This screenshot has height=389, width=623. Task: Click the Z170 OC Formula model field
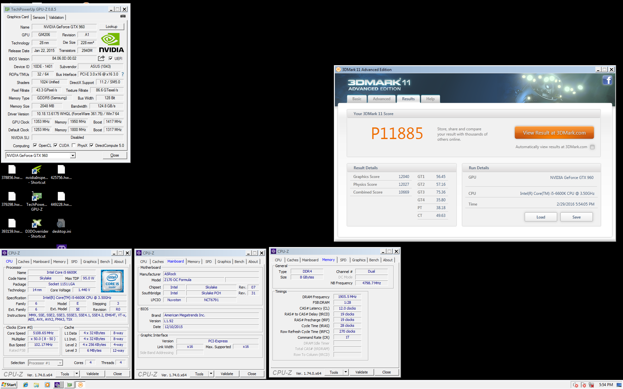pyautogui.click(x=193, y=280)
